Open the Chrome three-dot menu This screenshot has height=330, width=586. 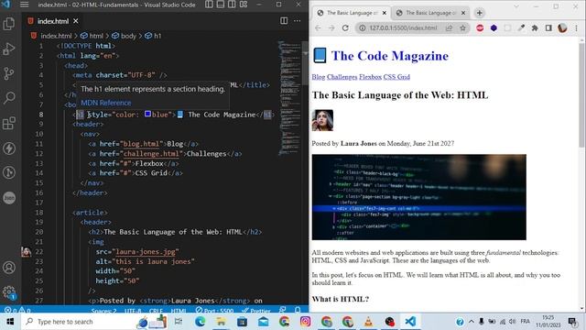[576, 28]
